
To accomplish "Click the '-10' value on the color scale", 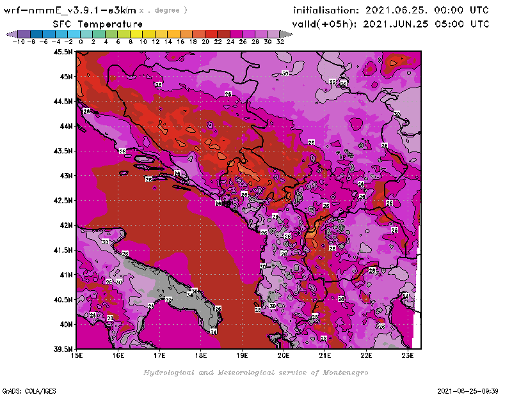I will [x=19, y=42].
